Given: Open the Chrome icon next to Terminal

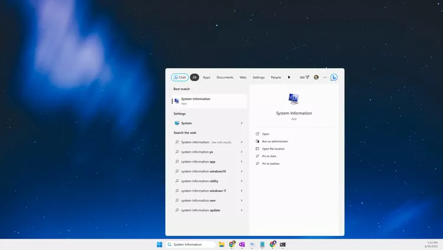Looking at the screenshot, I should [x=273, y=244].
